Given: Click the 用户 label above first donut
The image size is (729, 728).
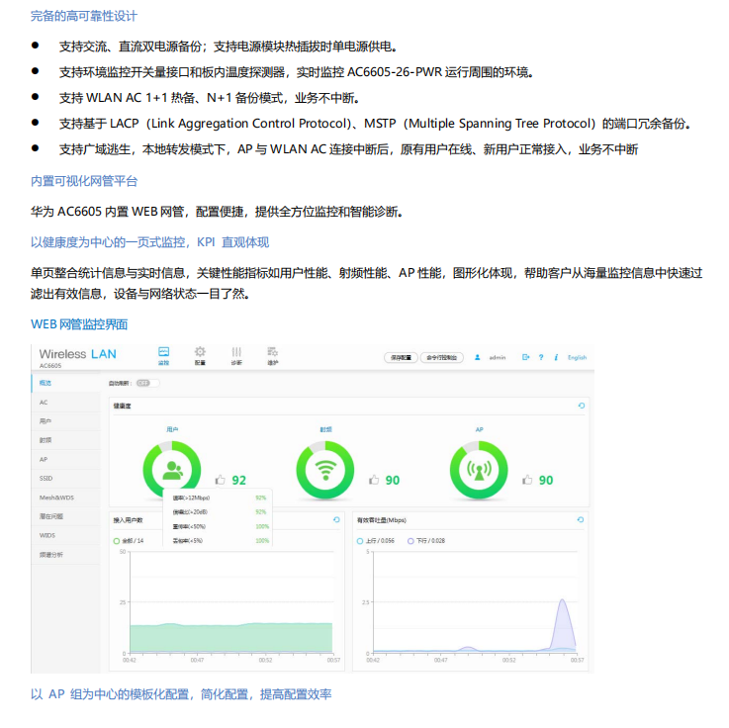Looking at the screenshot, I should [172, 429].
